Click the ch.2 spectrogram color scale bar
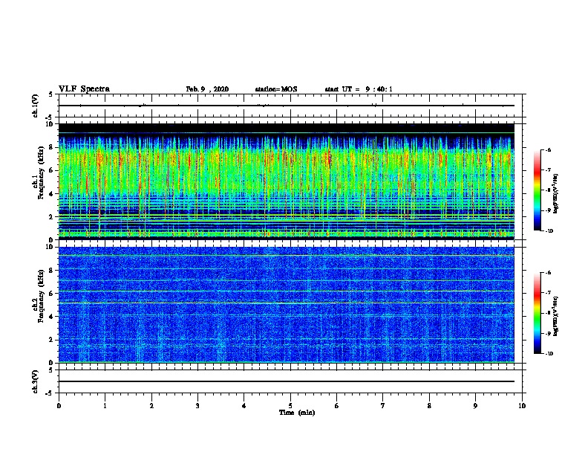This screenshot has width=588, height=455. coord(538,313)
